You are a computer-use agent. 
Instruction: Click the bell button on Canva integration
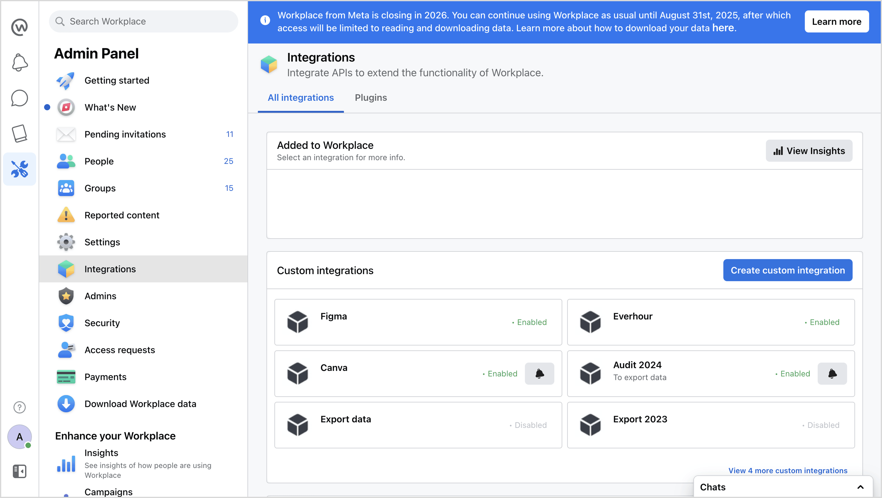539,374
